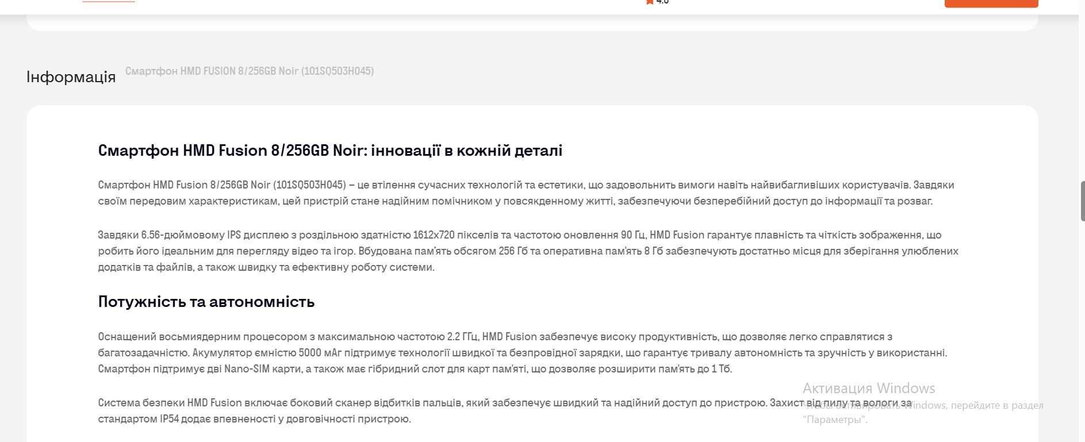The height and width of the screenshot is (442, 1085).
Task: Click paragraph starting "Оснащений восьмиядерним процесором"
Action: click(522, 353)
